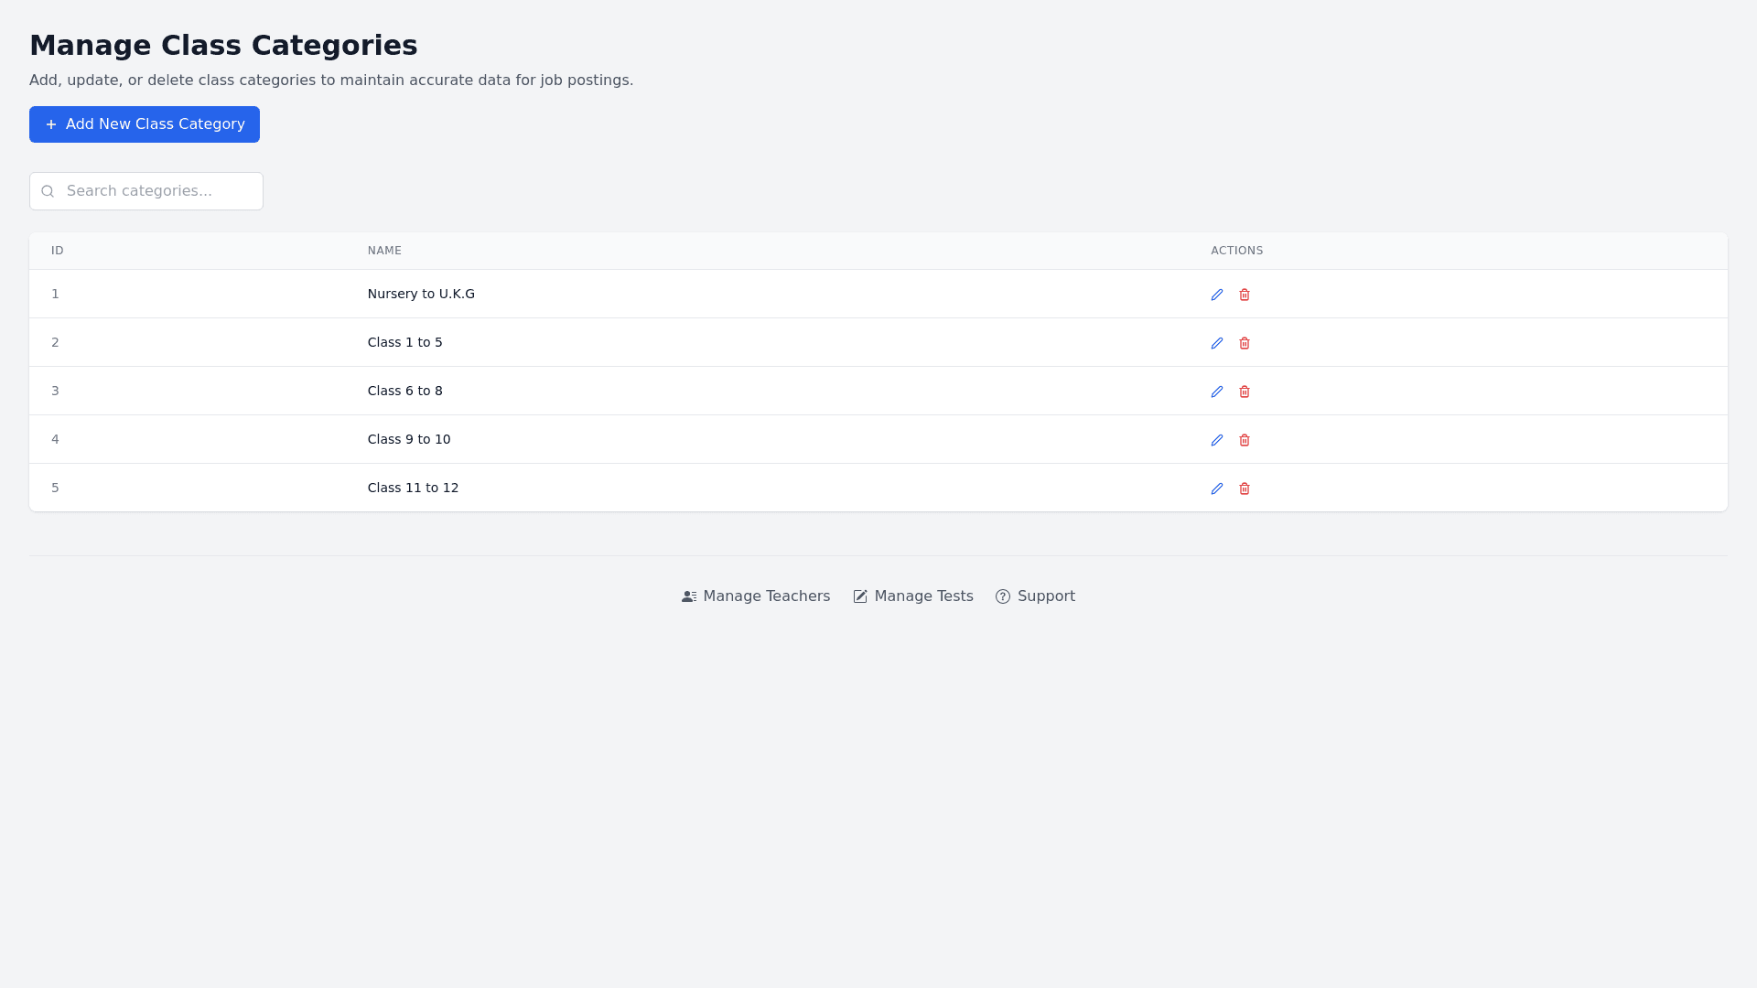Image resolution: width=1757 pixels, height=988 pixels.
Task: Open the Manage Teachers link
Action: pos(756,596)
